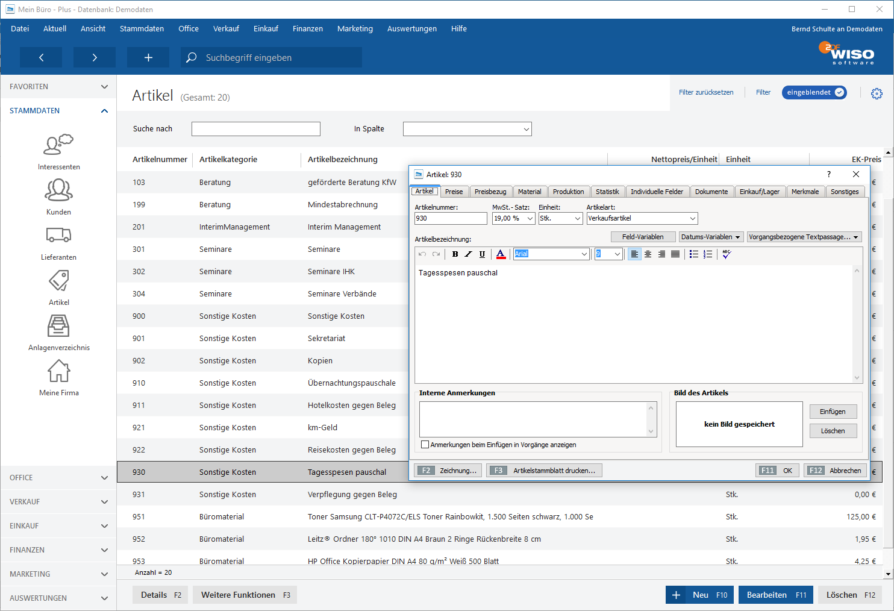Open Datums-Variablen dropdown
This screenshot has width=894, height=611.
click(x=711, y=237)
